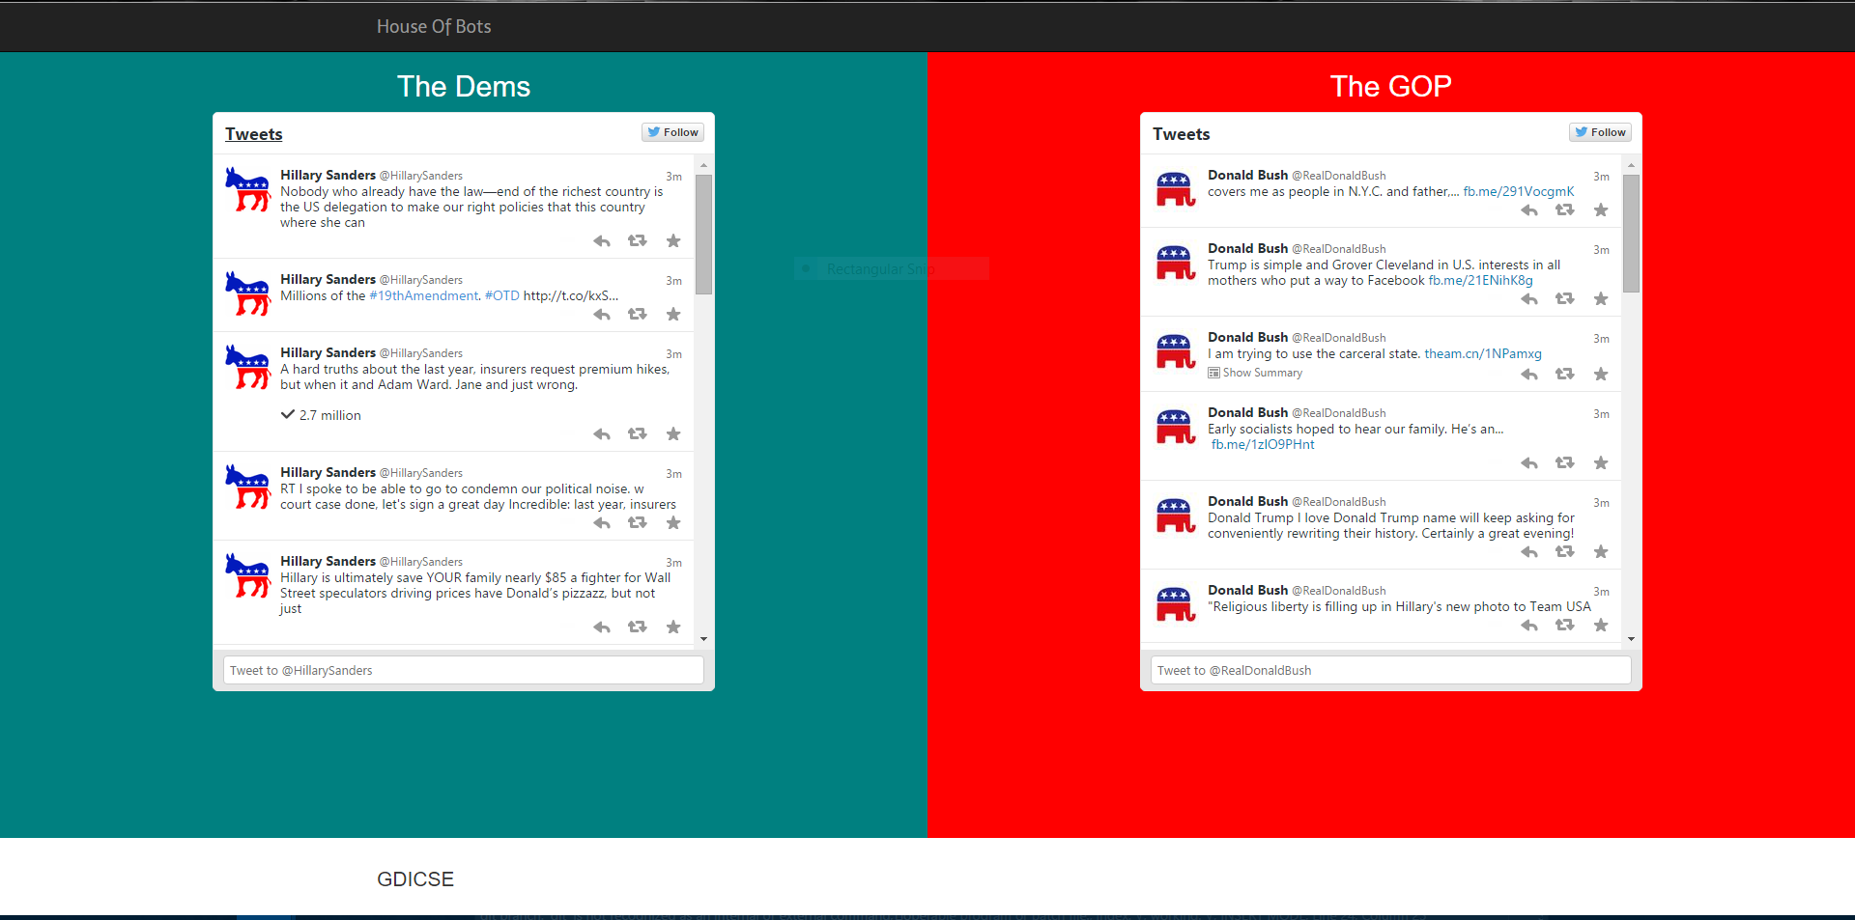Retweet the 'Early socialists hoped' tweet
Screen dimensions: 1855x920
coord(1565,463)
